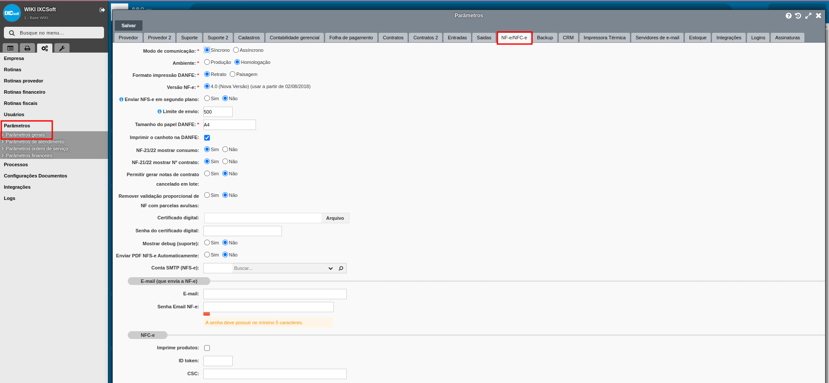Image resolution: width=829 pixels, height=383 pixels.
Task: Click the menu search magnifier icon
Action: pyautogui.click(x=12, y=33)
